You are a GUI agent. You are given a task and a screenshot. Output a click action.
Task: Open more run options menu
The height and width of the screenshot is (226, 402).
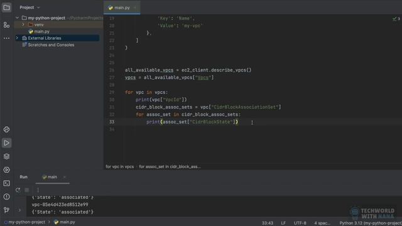click(38, 190)
